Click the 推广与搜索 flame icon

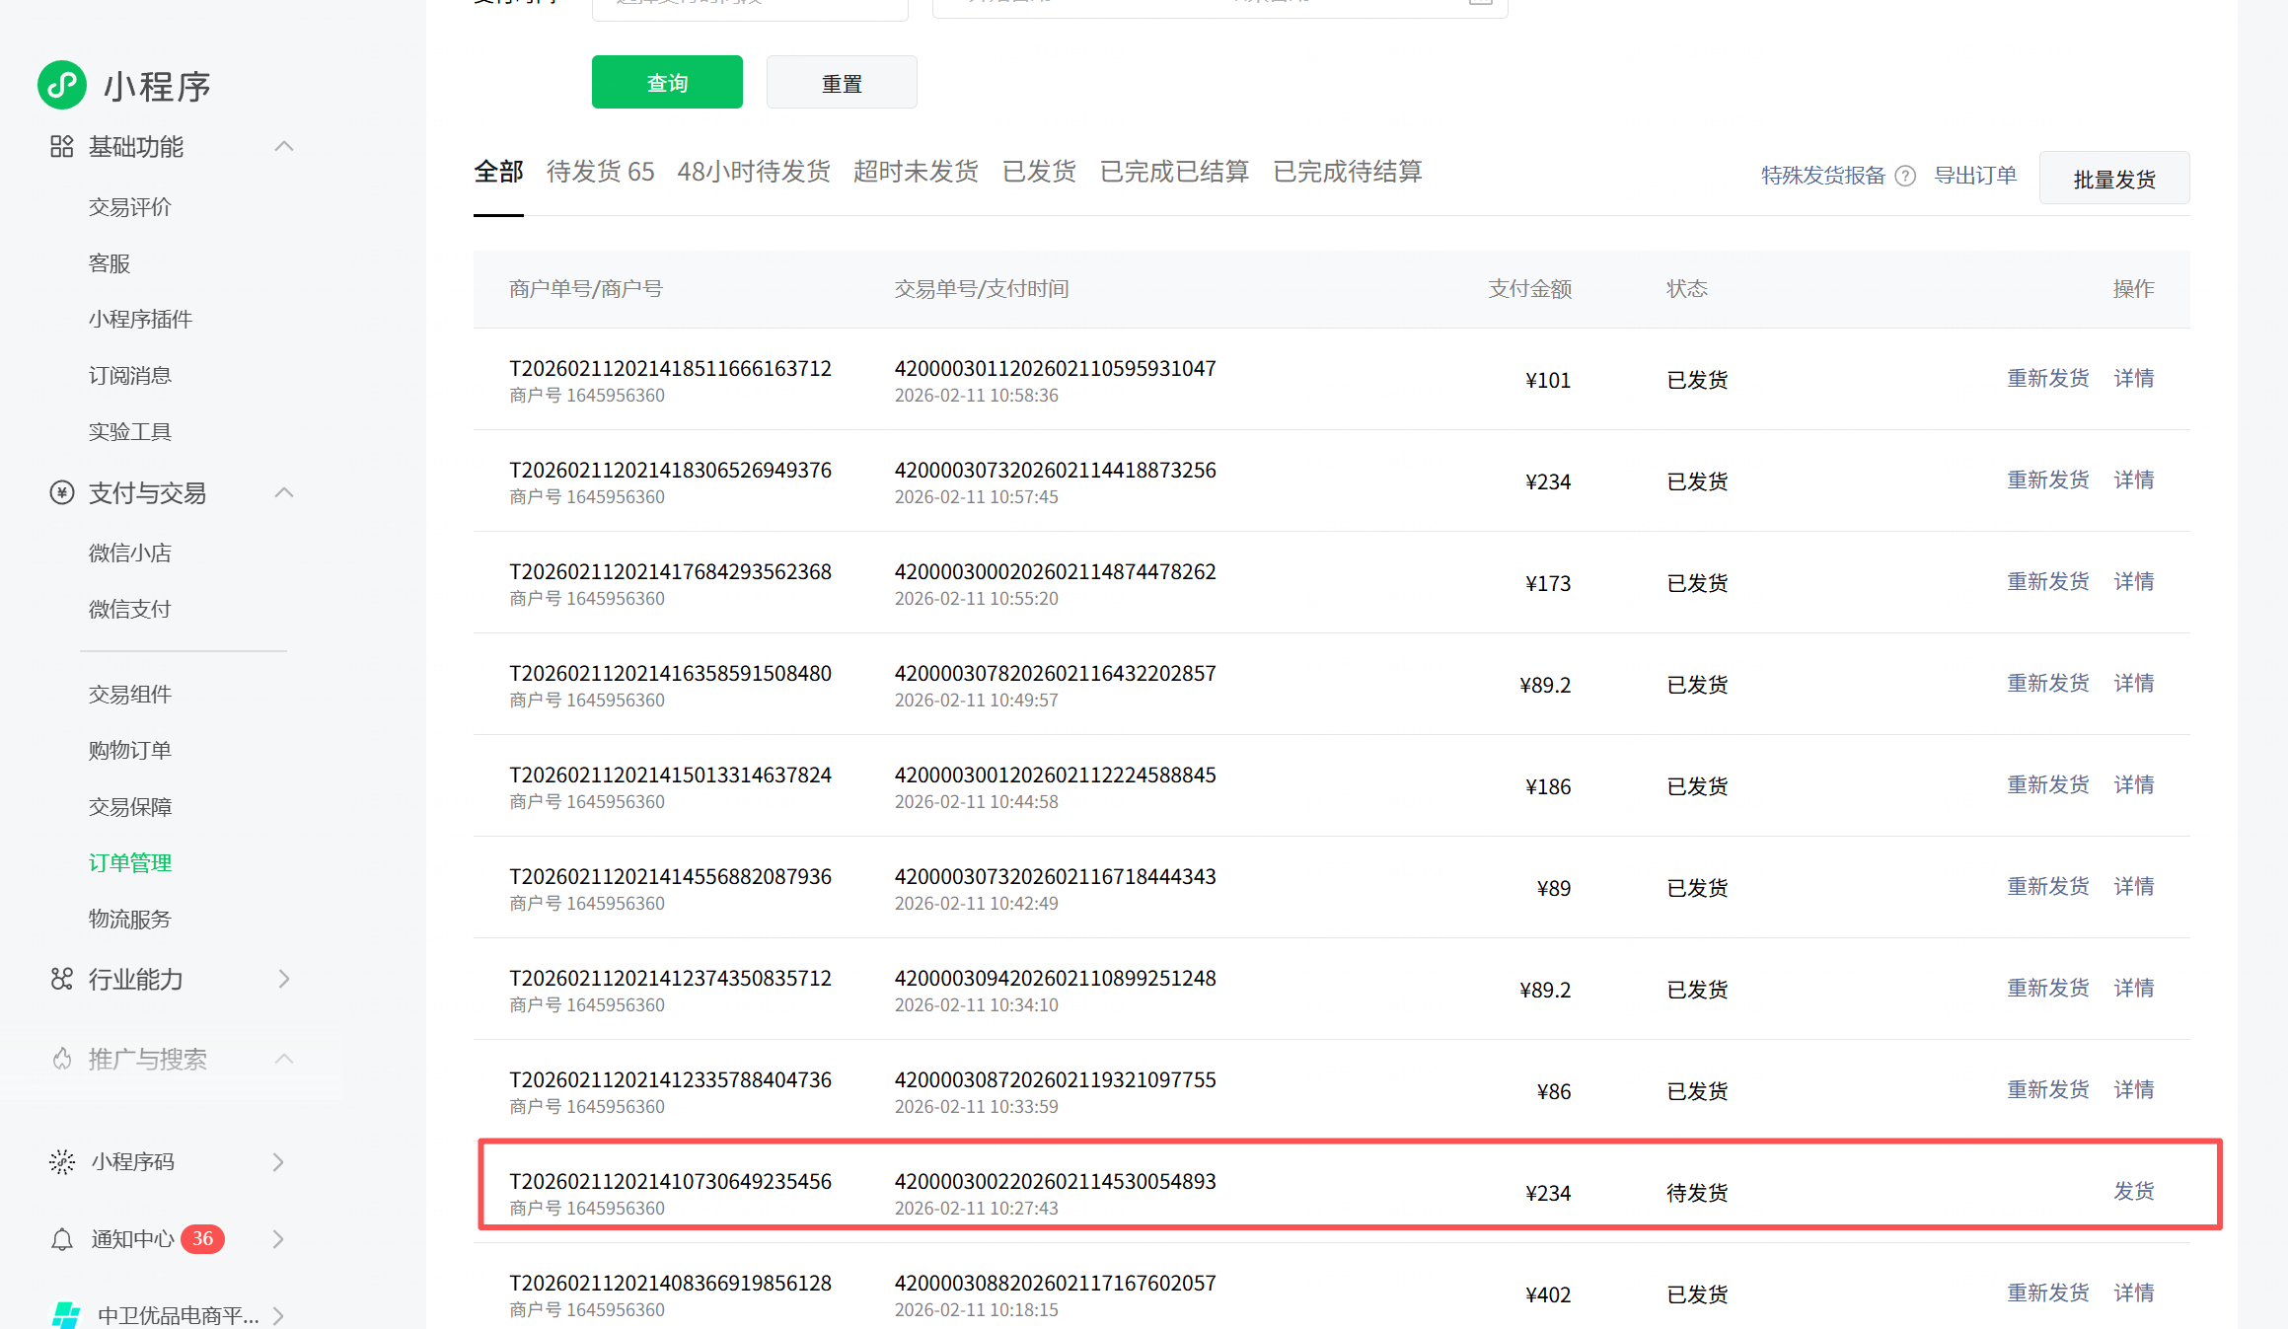coord(61,1059)
